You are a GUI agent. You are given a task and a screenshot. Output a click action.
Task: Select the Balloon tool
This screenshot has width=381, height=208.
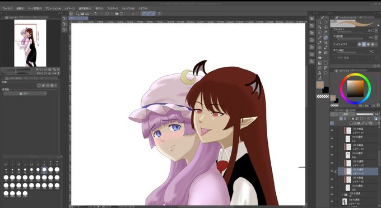(x=326, y=73)
